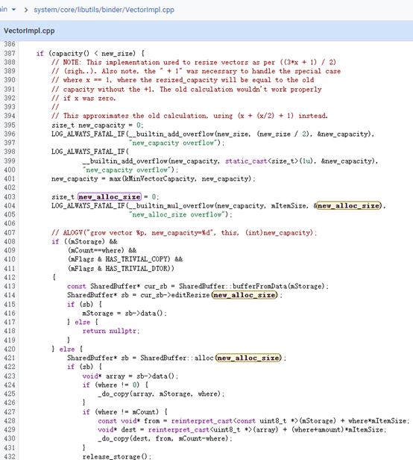413x460 pixels.
Task: Click the breadcrumb chevron separator icon
Action: point(26,10)
